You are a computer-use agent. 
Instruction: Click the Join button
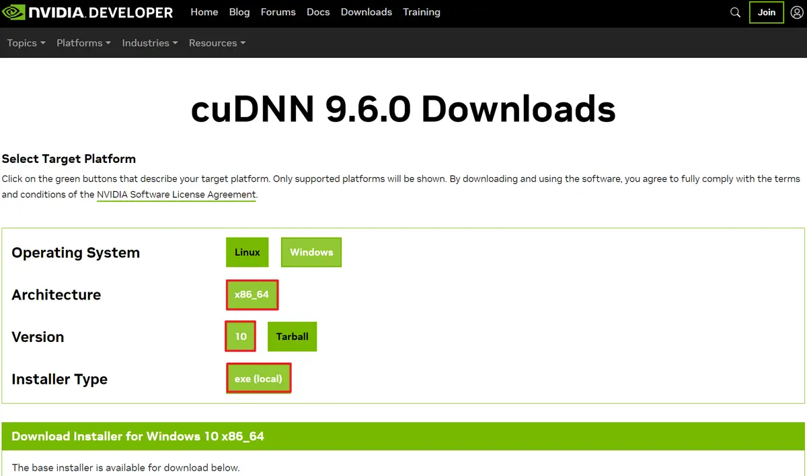click(767, 12)
